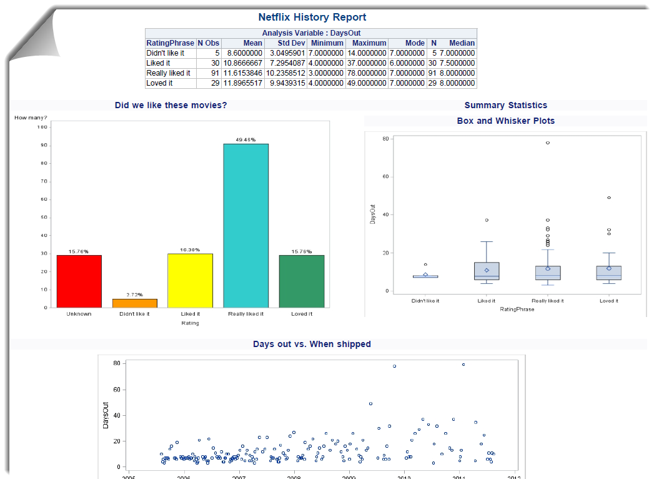Click the Maximum column header

click(x=369, y=43)
